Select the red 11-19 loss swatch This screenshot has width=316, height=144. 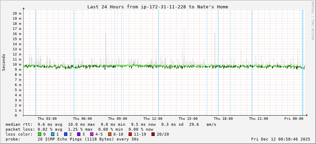[x=130, y=134]
